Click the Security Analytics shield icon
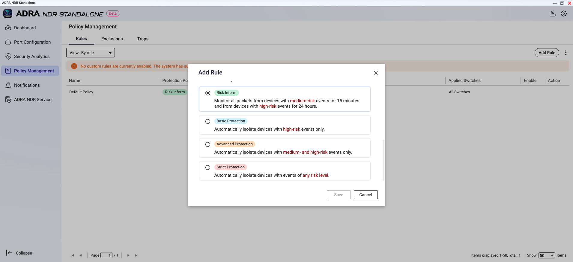Image resolution: width=573 pixels, height=262 pixels. pos(8,57)
